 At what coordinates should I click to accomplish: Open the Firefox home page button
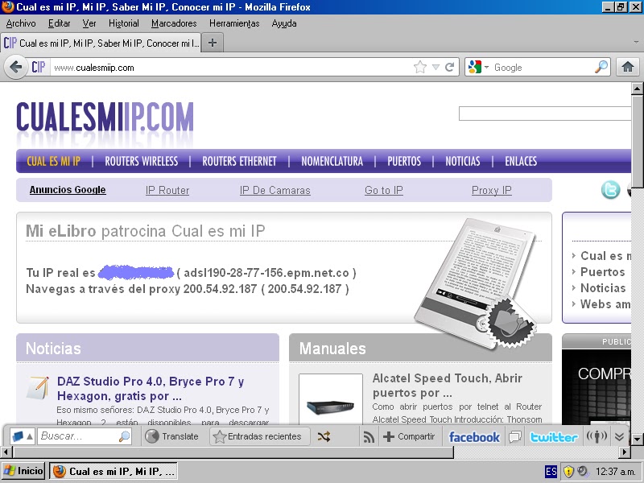627,67
